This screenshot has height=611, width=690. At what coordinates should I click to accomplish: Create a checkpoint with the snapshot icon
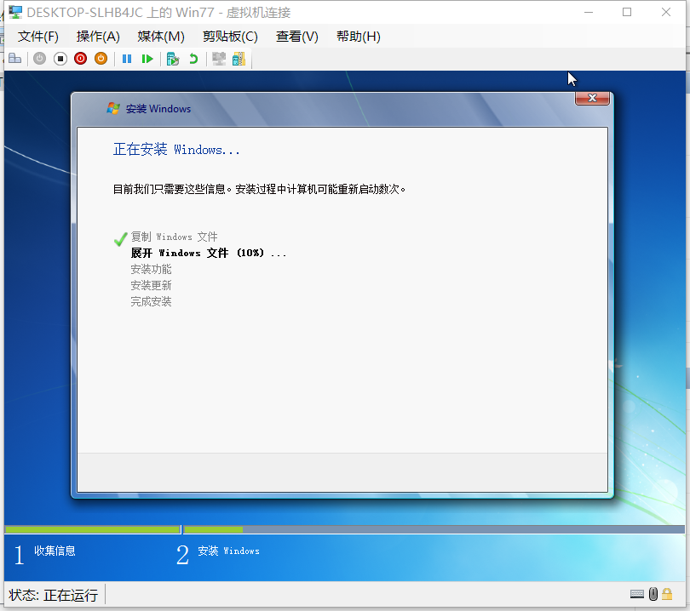click(x=173, y=59)
